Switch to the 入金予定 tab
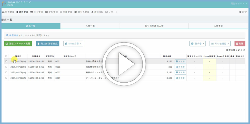 (218, 26)
